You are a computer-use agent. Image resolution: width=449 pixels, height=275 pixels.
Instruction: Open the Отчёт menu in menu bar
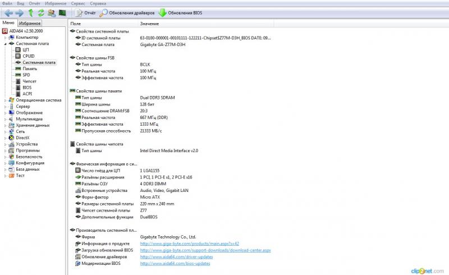click(34, 3)
